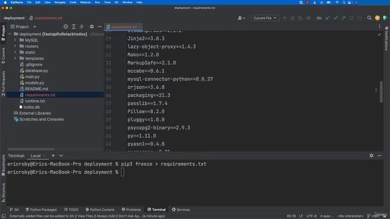390x219 pixels.
Task: Open the terminal settings gear icon
Action: (371, 156)
